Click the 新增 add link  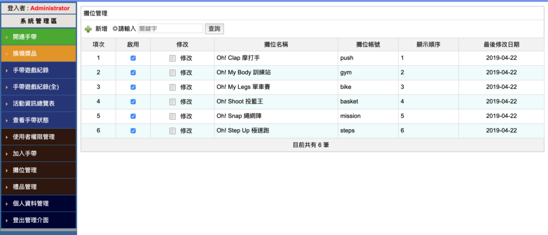(101, 29)
